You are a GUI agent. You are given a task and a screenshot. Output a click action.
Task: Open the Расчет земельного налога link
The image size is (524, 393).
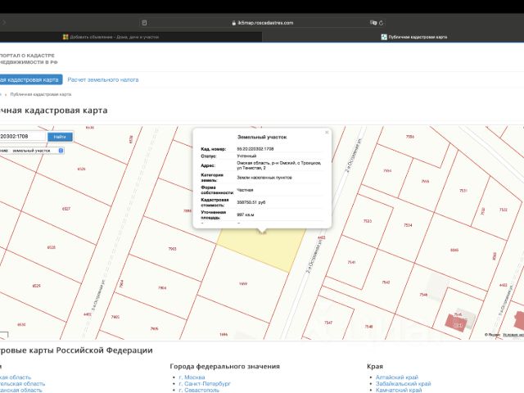coord(103,80)
